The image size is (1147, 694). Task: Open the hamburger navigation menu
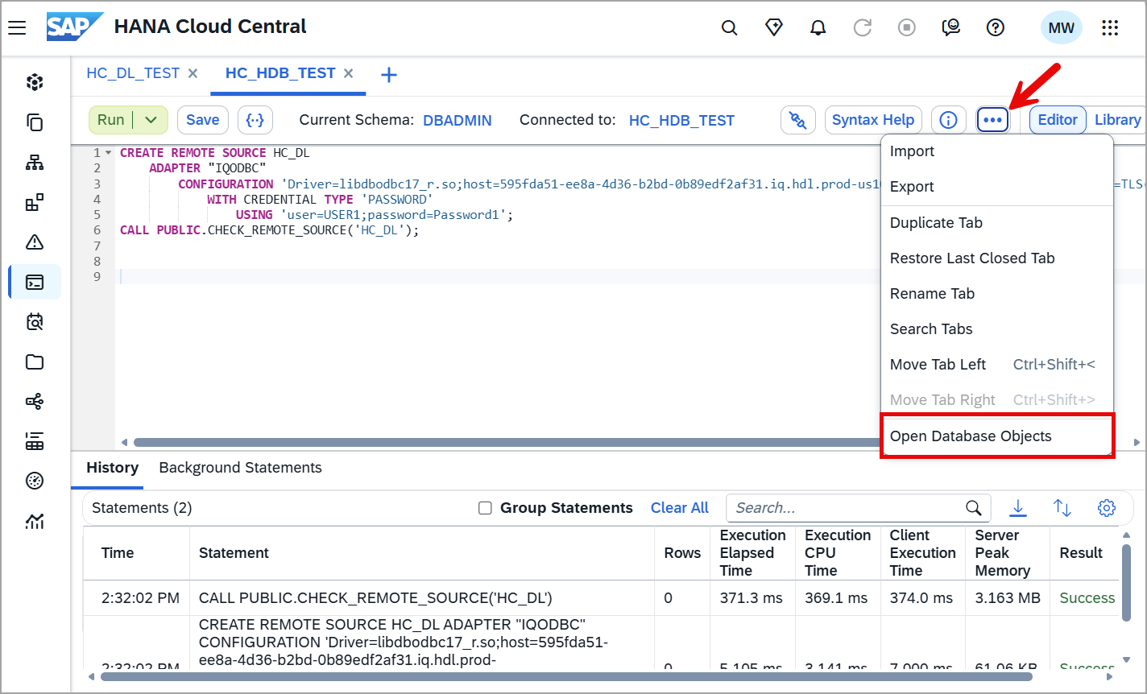tap(17, 28)
